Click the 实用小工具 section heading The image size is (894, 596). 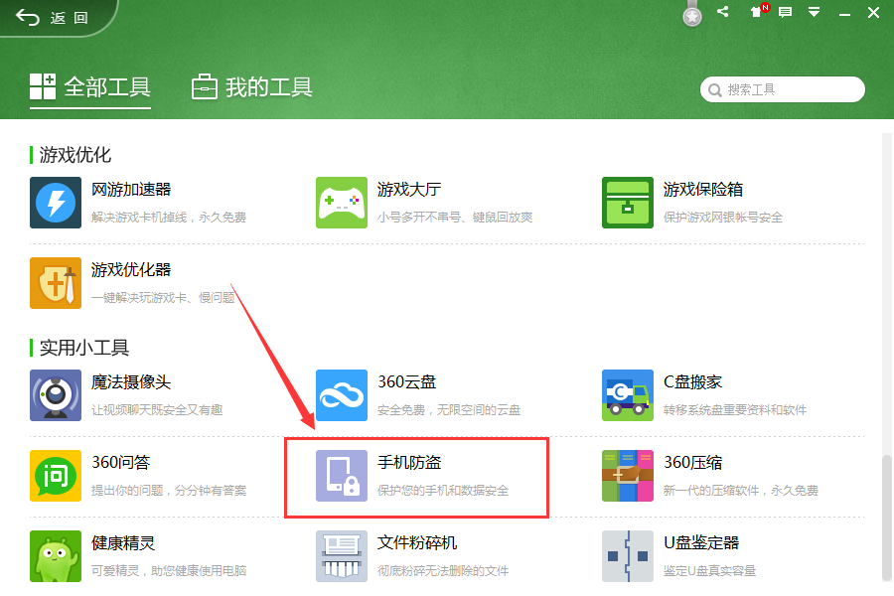point(84,348)
